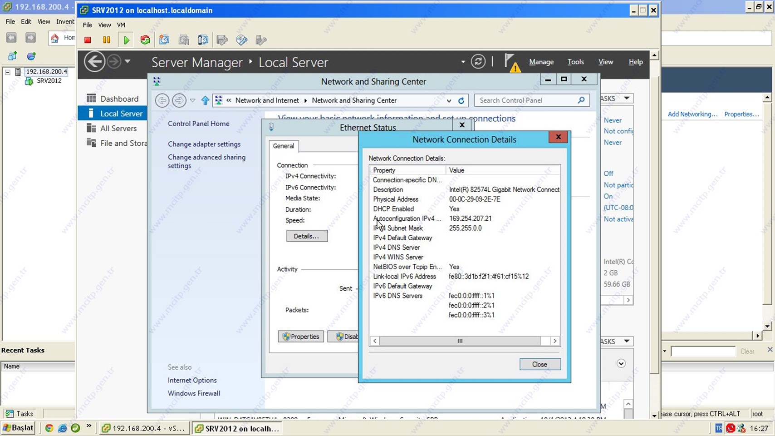
Task: Switch to 192.168.200.4 vSphere taskbar button
Action: click(x=144, y=428)
